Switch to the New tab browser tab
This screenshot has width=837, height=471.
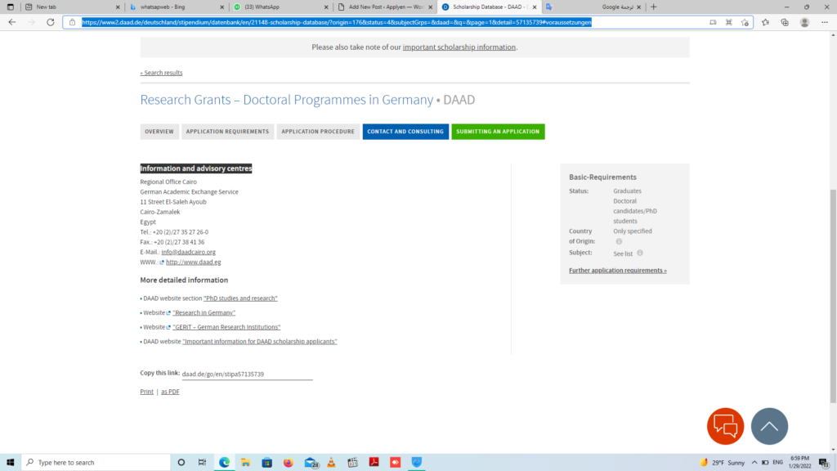[x=73, y=7]
